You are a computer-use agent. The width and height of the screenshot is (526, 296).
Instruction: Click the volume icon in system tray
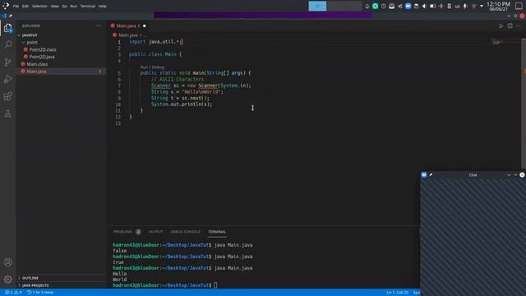424,6
